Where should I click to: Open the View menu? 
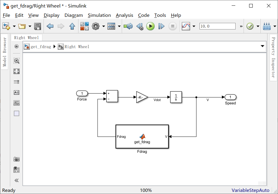pos(33,15)
